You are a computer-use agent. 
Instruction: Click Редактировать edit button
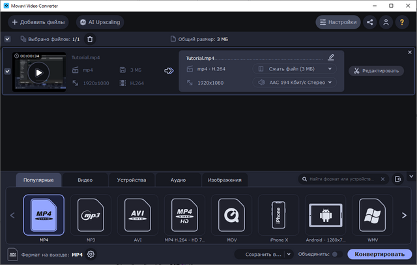tap(377, 71)
